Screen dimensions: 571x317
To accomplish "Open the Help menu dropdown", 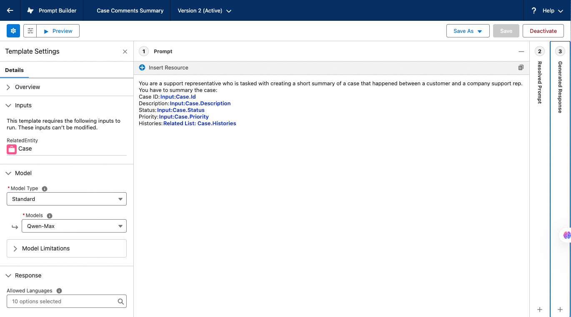I will pos(553,10).
